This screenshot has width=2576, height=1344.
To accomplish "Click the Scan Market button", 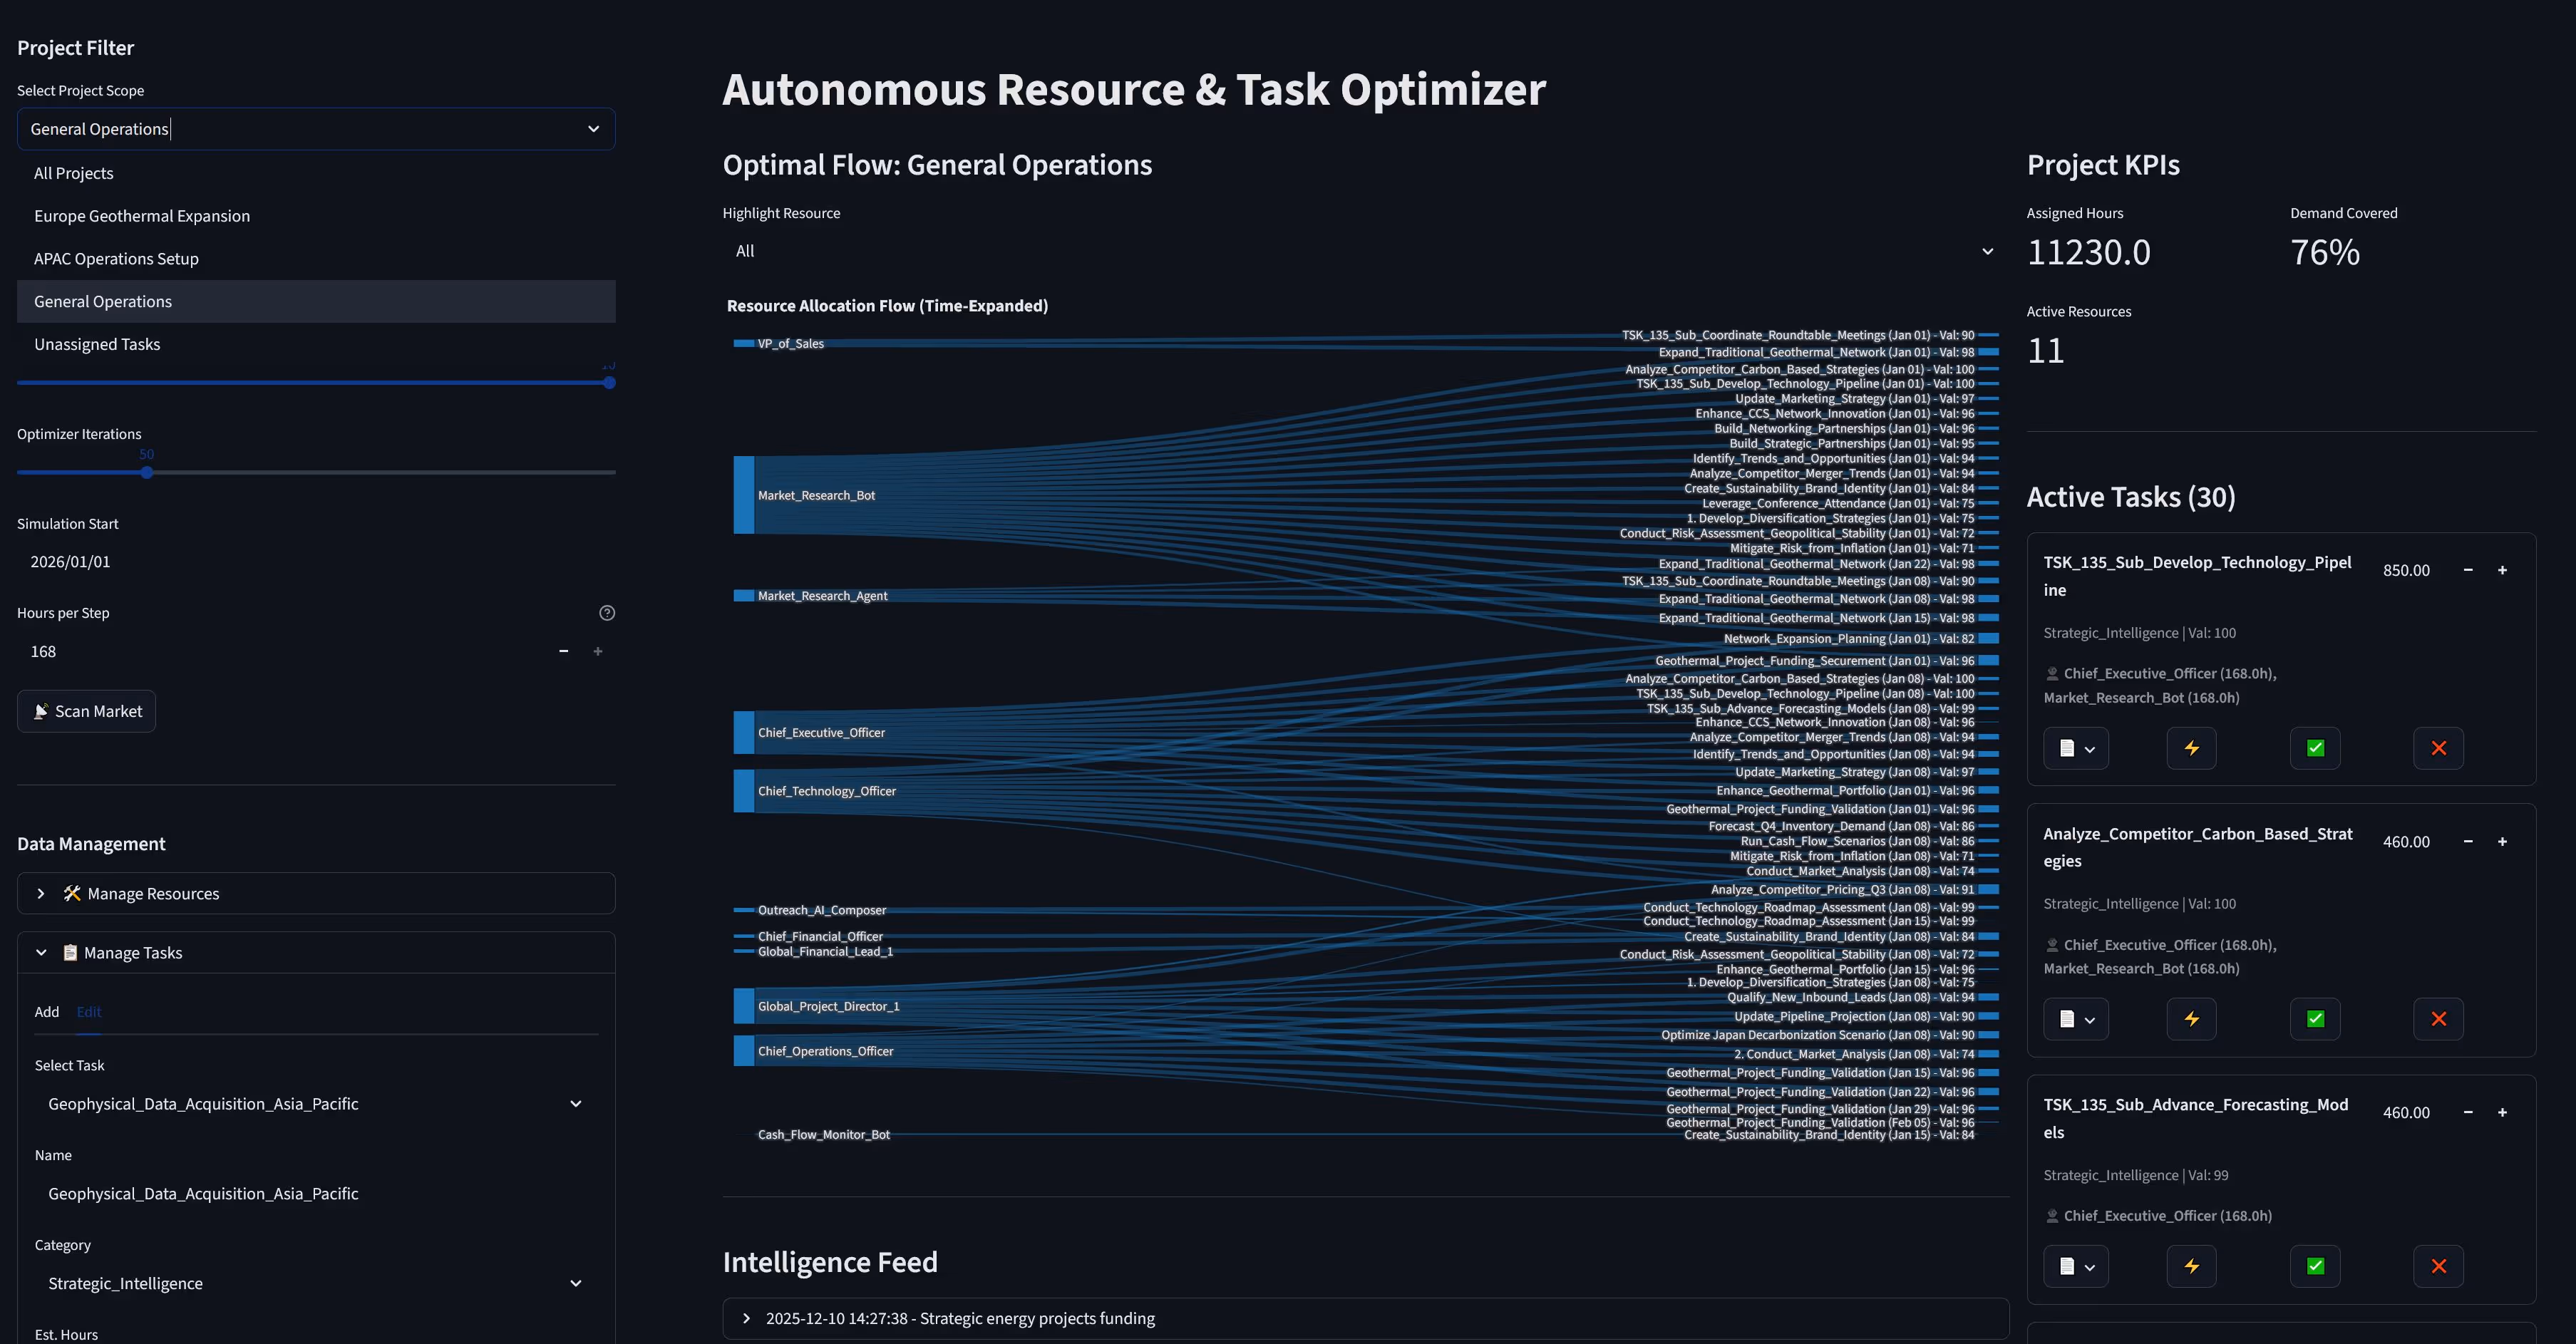I will pyautogui.click(x=87, y=711).
